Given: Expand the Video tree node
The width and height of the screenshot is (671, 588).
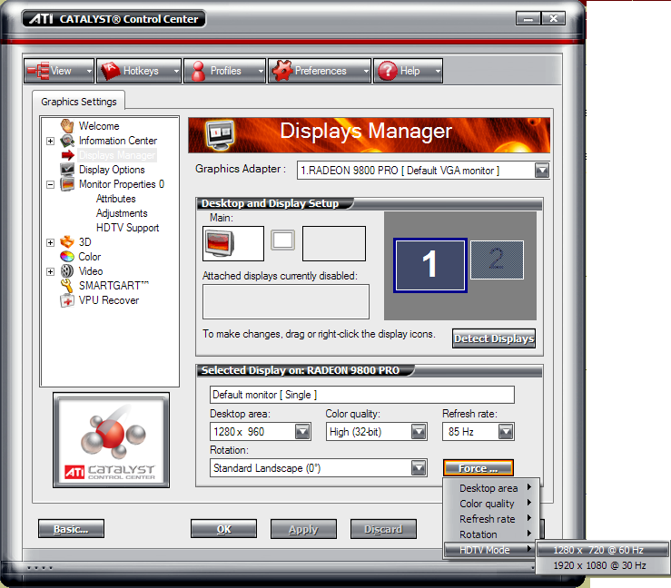Looking at the screenshot, I should pyautogui.click(x=51, y=271).
